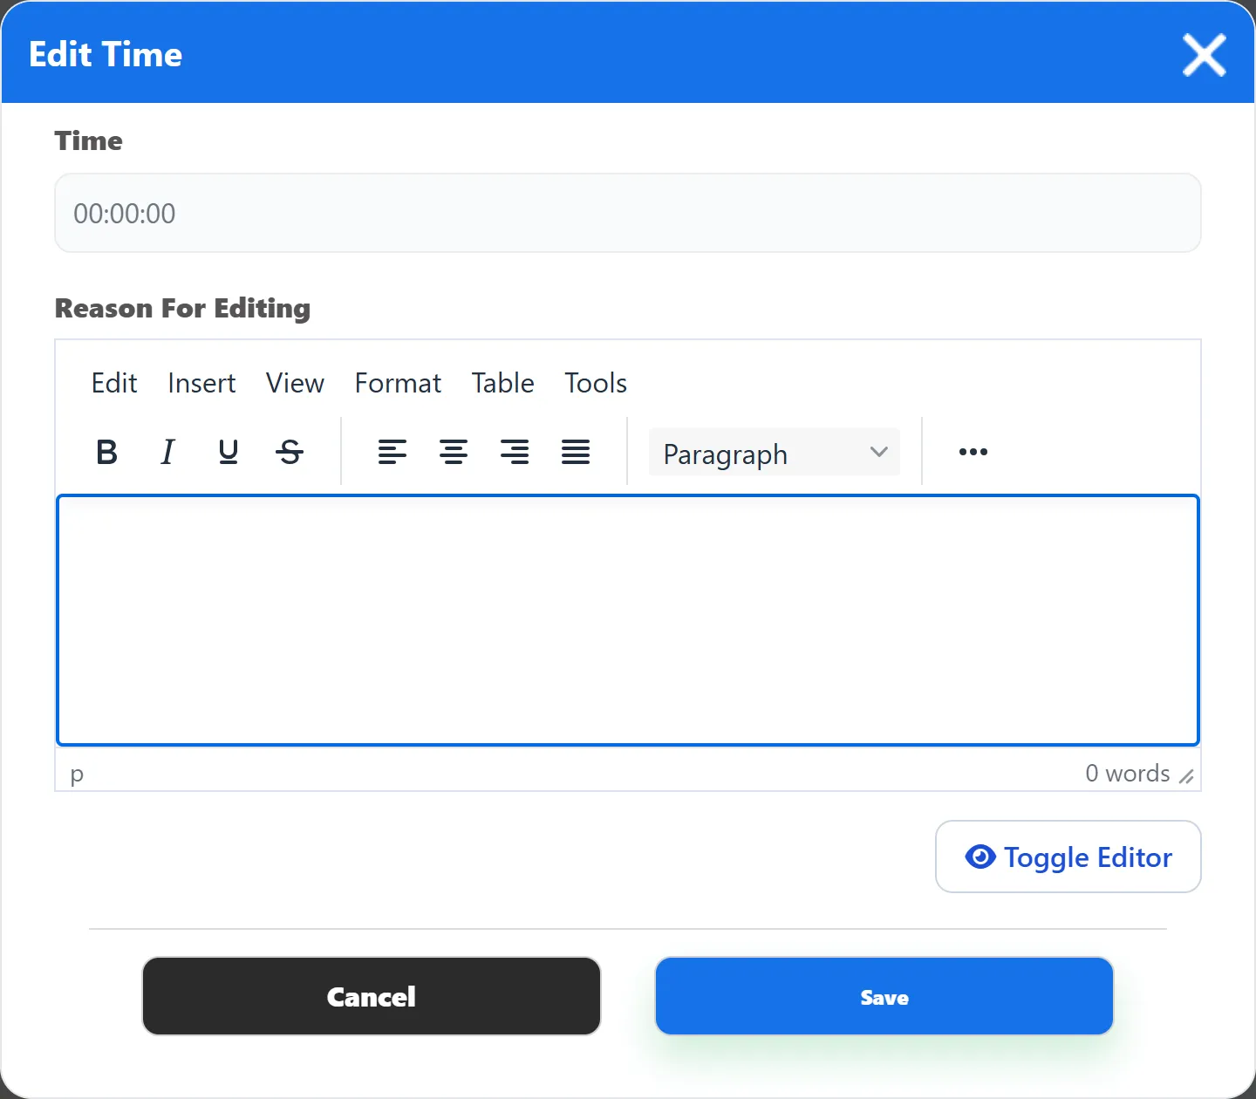Screen dimensions: 1256x1099
Task: Save the edited time
Action: 884,996
